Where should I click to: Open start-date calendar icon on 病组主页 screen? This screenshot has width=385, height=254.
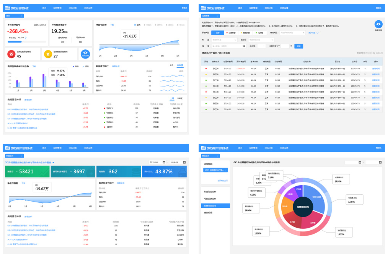[x=360, y=162]
